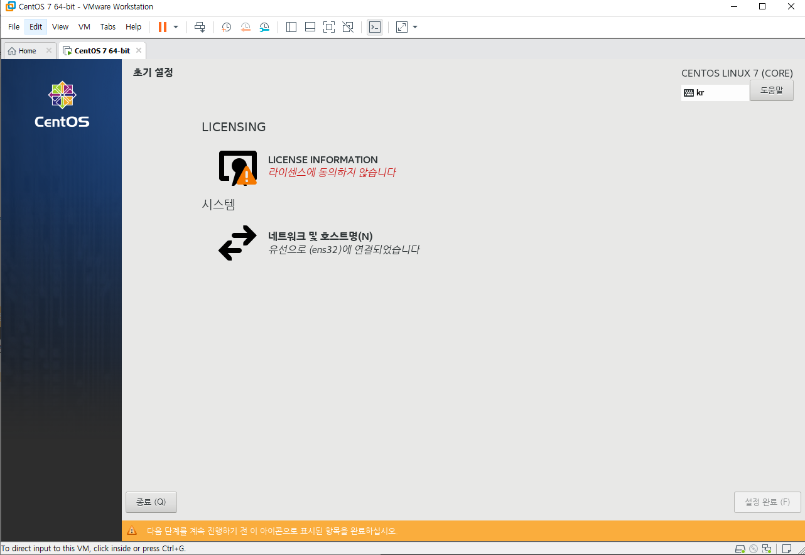
Task: Close the Home tab
Action: point(49,50)
